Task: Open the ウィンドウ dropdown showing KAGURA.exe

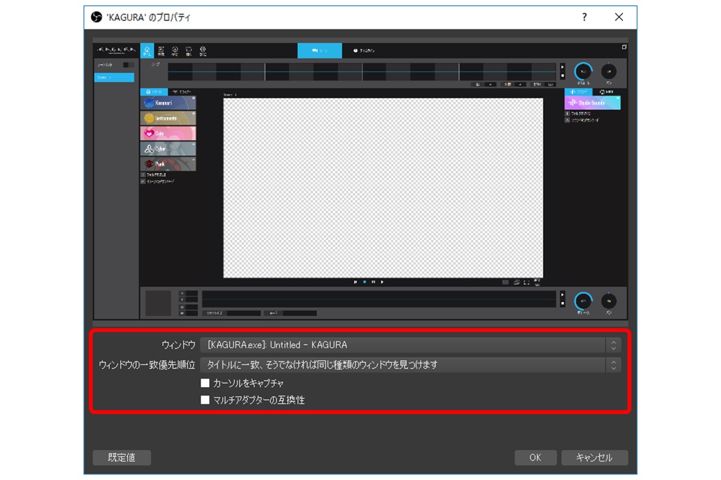Action: tap(410, 345)
